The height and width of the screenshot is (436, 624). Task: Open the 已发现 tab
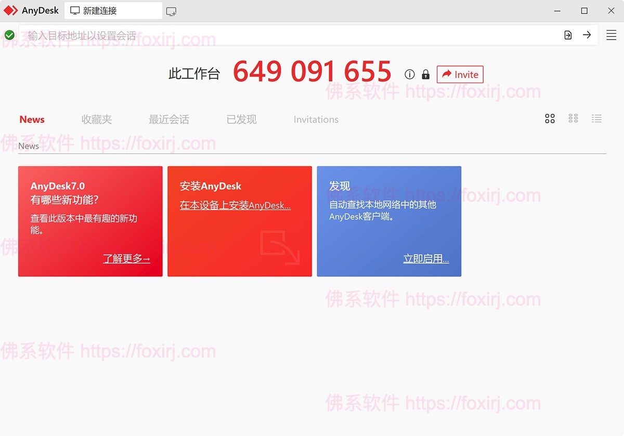tap(241, 119)
